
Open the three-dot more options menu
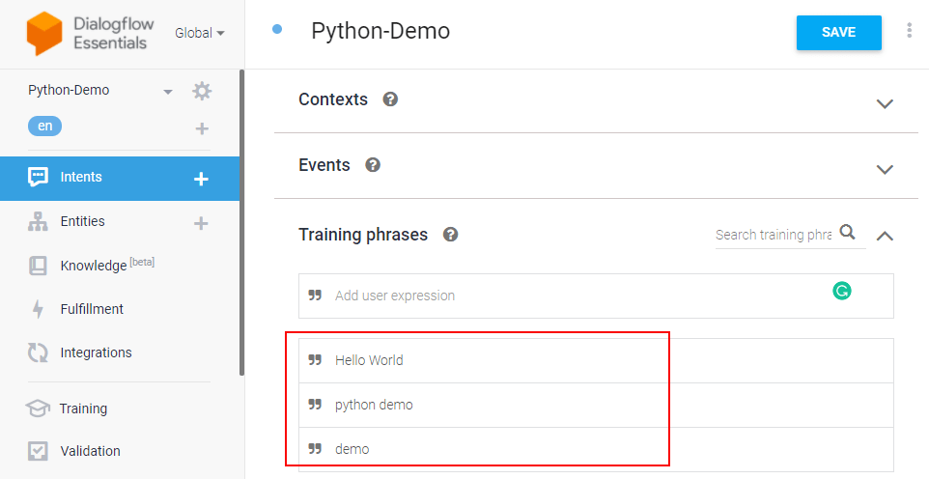point(910,31)
